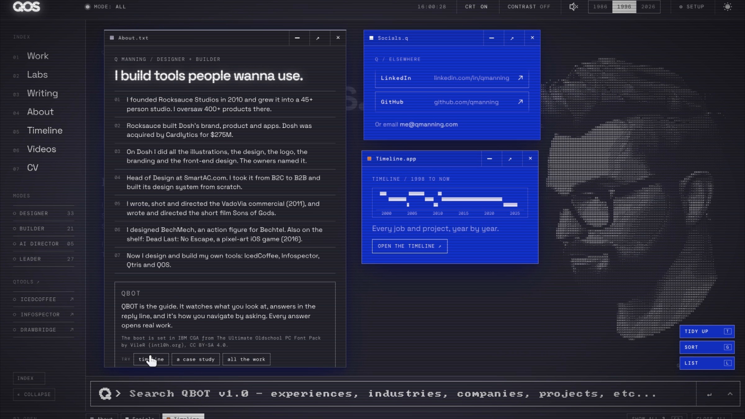The height and width of the screenshot is (419, 745).
Task: Click the QBOT Q icon in search bar
Action: tap(105, 394)
